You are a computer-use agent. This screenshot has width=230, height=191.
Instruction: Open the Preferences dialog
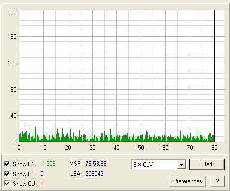[x=188, y=181]
